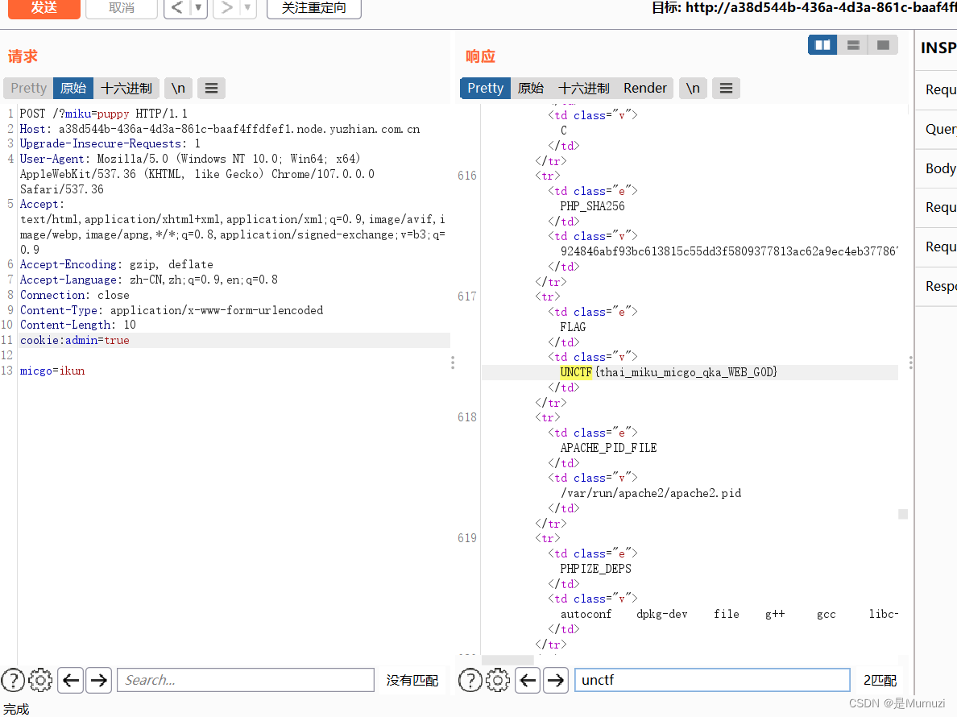This screenshot has width=957, height=717.
Task: Go to previous response search match
Action: point(528,680)
